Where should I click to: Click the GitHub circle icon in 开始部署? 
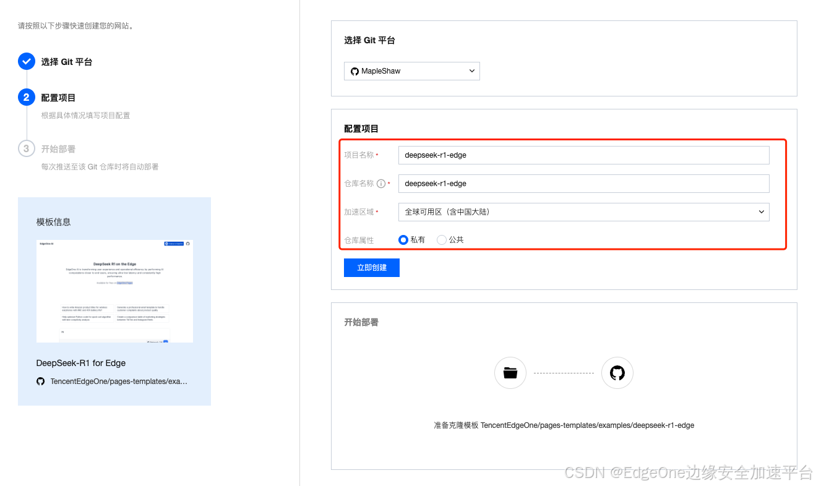(617, 373)
